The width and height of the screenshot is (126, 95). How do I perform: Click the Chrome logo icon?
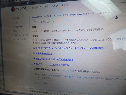coord(13,9)
